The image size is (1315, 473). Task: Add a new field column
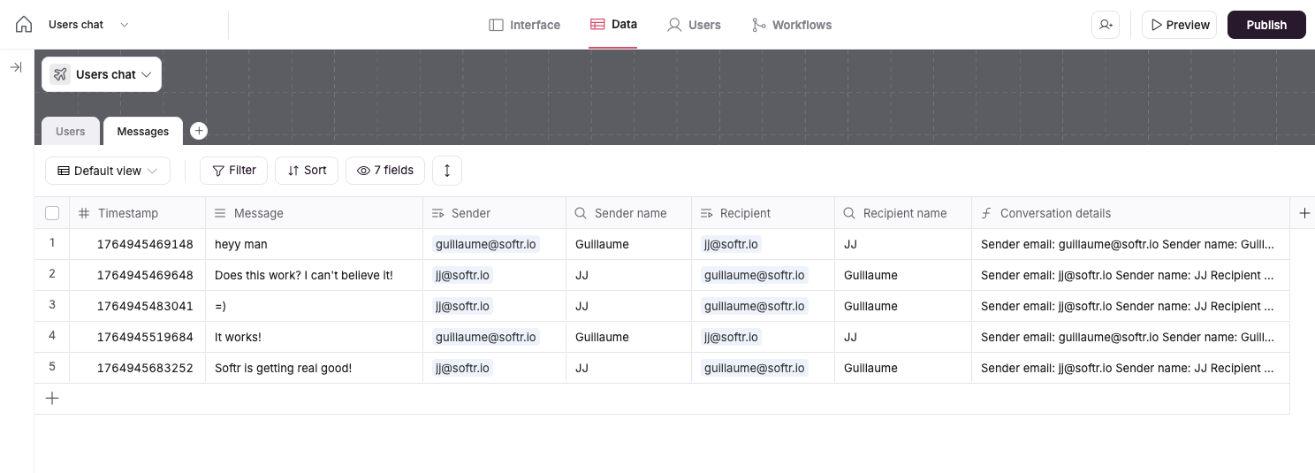(x=1304, y=213)
